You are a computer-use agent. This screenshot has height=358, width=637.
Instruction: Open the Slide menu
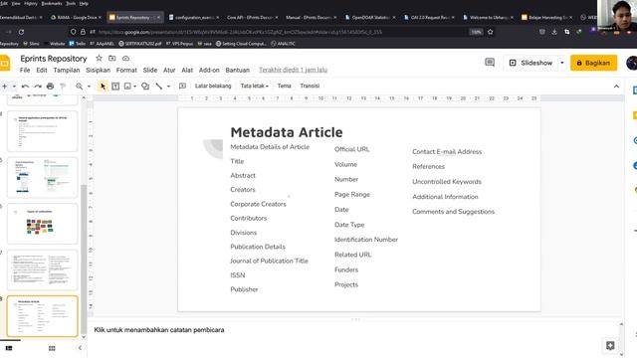point(150,71)
